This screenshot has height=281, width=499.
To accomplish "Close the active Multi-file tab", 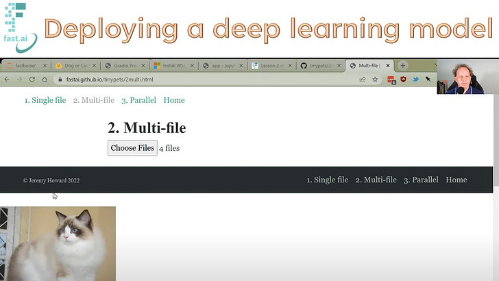I will click(388, 66).
